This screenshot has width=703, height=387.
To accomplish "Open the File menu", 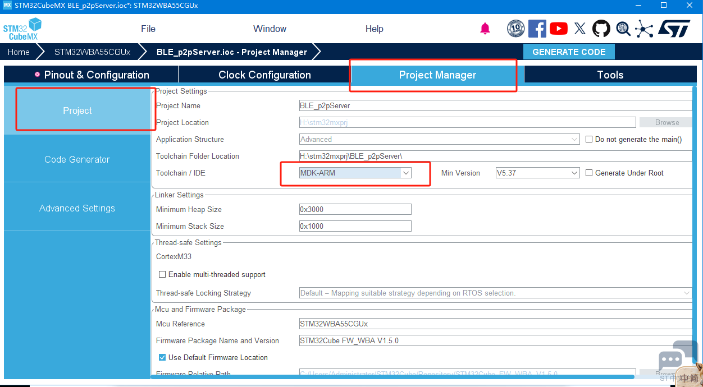I will coord(148,29).
